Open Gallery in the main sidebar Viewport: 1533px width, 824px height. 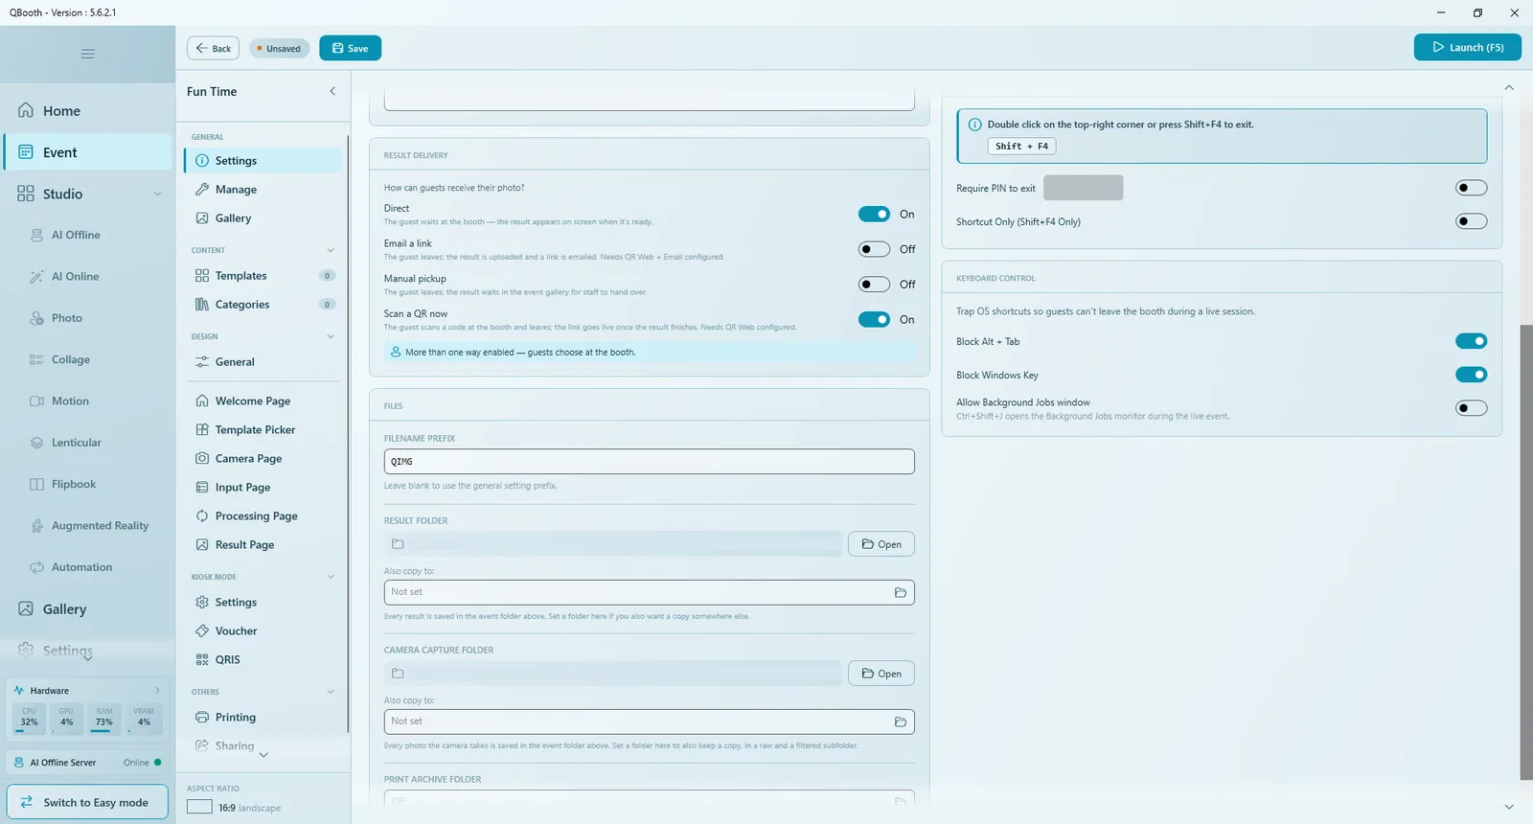pos(87,609)
